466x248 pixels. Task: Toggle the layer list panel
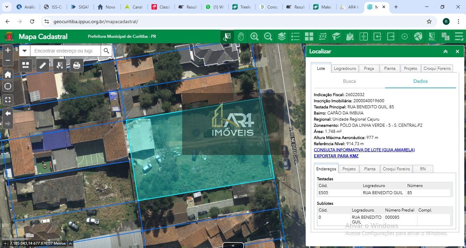pyautogui.click(x=295, y=36)
